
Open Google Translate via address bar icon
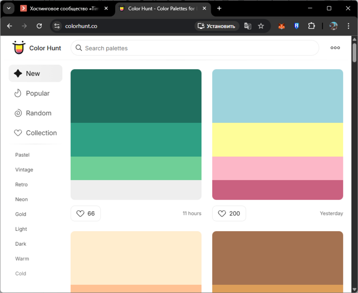click(x=248, y=26)
